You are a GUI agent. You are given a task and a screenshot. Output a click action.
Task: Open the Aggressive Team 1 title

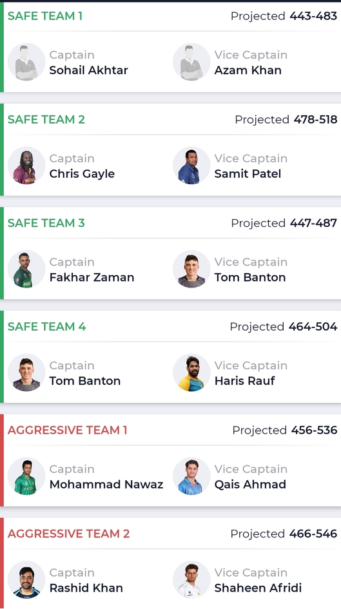click(x=68, y=430)
